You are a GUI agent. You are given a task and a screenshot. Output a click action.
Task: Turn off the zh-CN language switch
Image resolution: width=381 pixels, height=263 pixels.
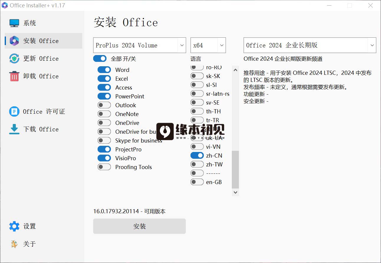[x=197, y=156]
